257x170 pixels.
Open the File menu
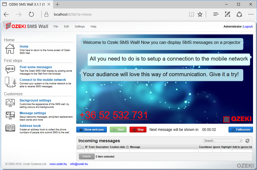56,26
